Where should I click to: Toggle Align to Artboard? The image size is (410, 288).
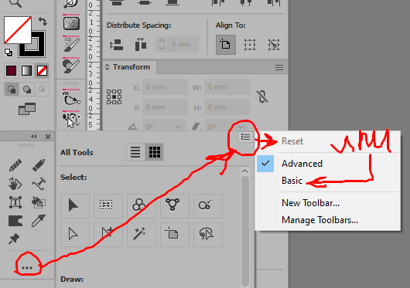coord(226,45)
